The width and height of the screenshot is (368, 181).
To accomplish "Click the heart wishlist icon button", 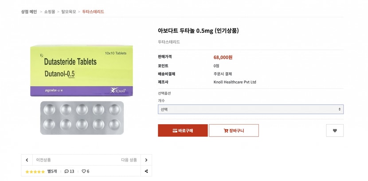I will point(335,130).
